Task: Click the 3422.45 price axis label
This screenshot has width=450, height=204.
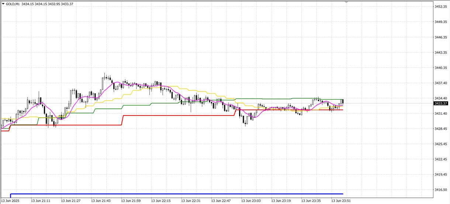Action: (x=441, y=159)
